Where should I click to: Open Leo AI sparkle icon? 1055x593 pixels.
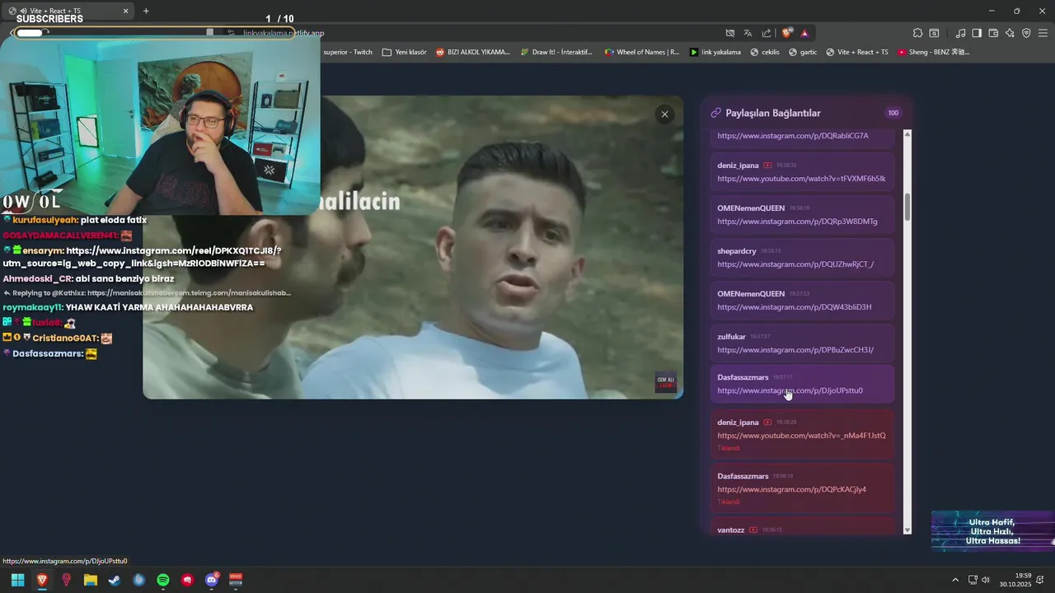(x=1010, y=33)
